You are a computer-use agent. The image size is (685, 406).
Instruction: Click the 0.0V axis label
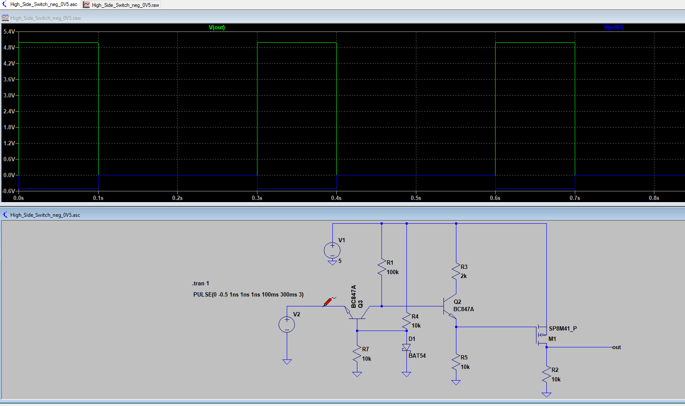click(9, 175)
